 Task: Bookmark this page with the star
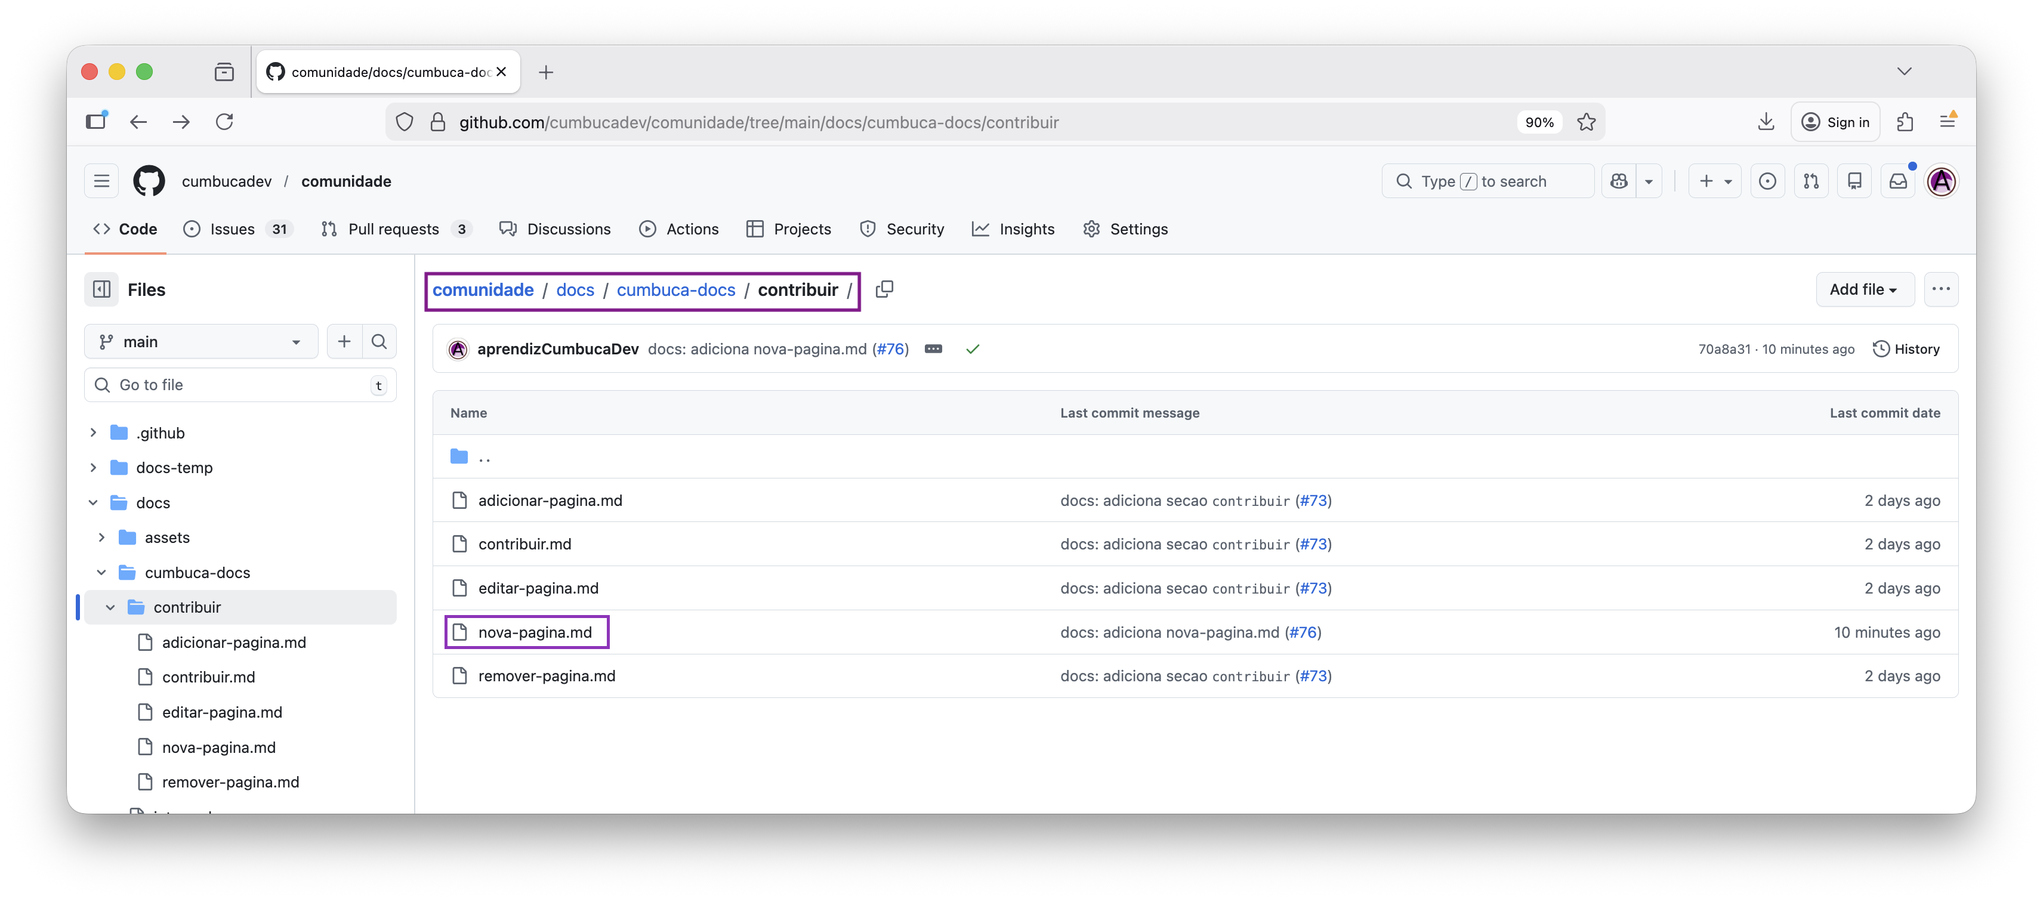1586,122
